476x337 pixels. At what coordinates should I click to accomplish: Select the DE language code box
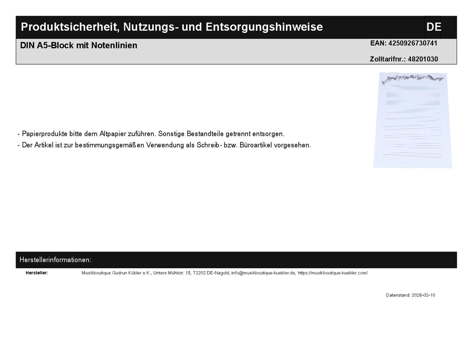tap(433, 27)
